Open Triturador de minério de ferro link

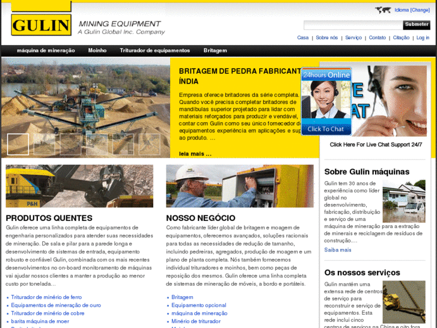click(x=46, y=297)
